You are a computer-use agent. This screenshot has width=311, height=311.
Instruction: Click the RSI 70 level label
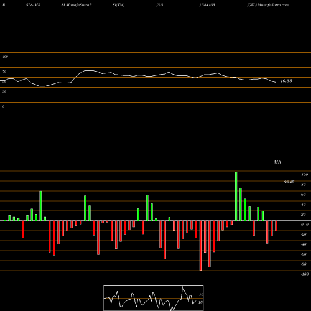[4, 72]
